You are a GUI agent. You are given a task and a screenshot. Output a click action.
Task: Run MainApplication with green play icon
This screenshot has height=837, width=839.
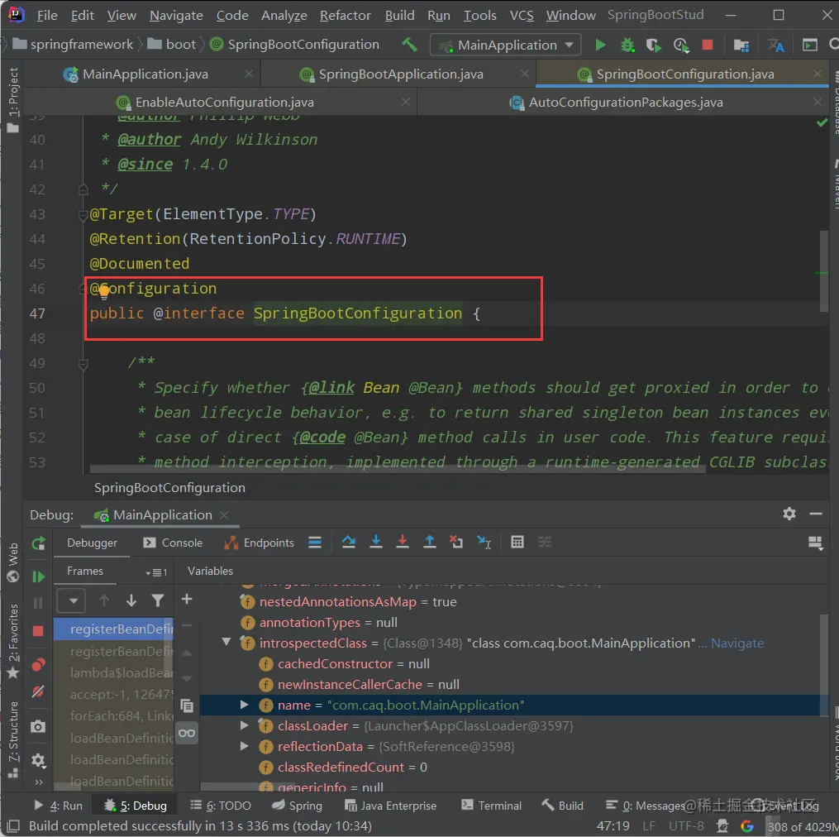pyautogui.click(x=600, y=45)
